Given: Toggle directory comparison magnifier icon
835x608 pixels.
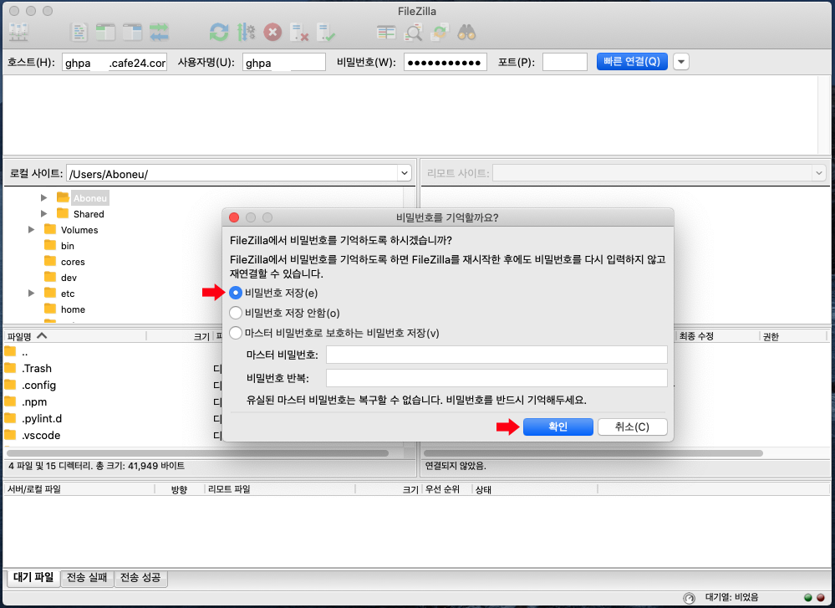Looking at the screenshot, I should point(413,33).
